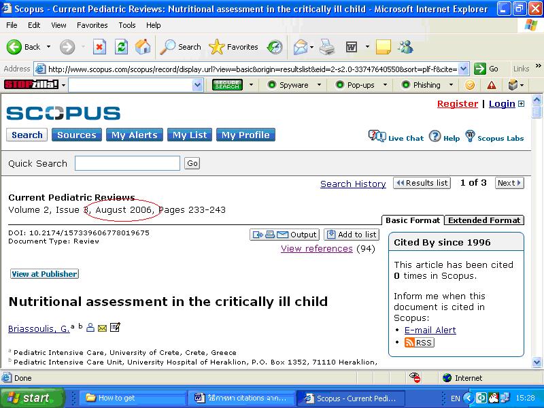Toggle STOPzilla Pop-ups blocking
This screenshot has height=408, width=544.
point(355,85)
